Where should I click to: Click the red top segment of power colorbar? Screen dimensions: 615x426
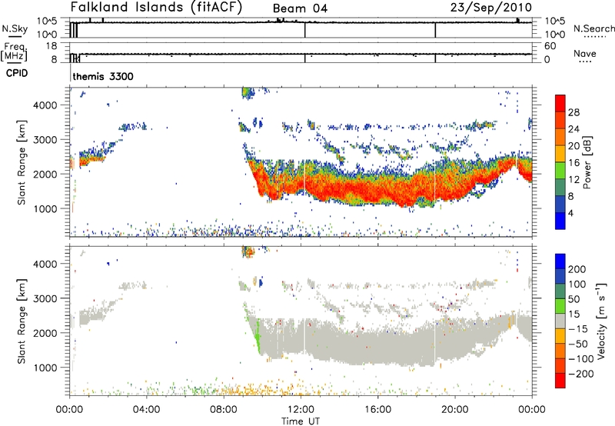coord(560,103)
